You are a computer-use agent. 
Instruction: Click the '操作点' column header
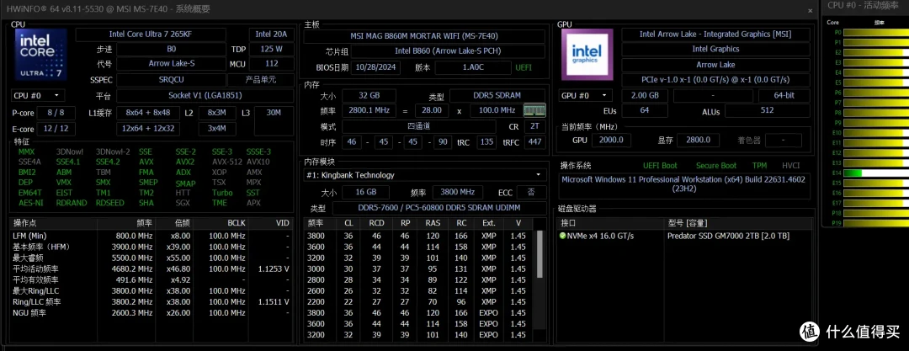pyautogui.click(x=54, y=223)
